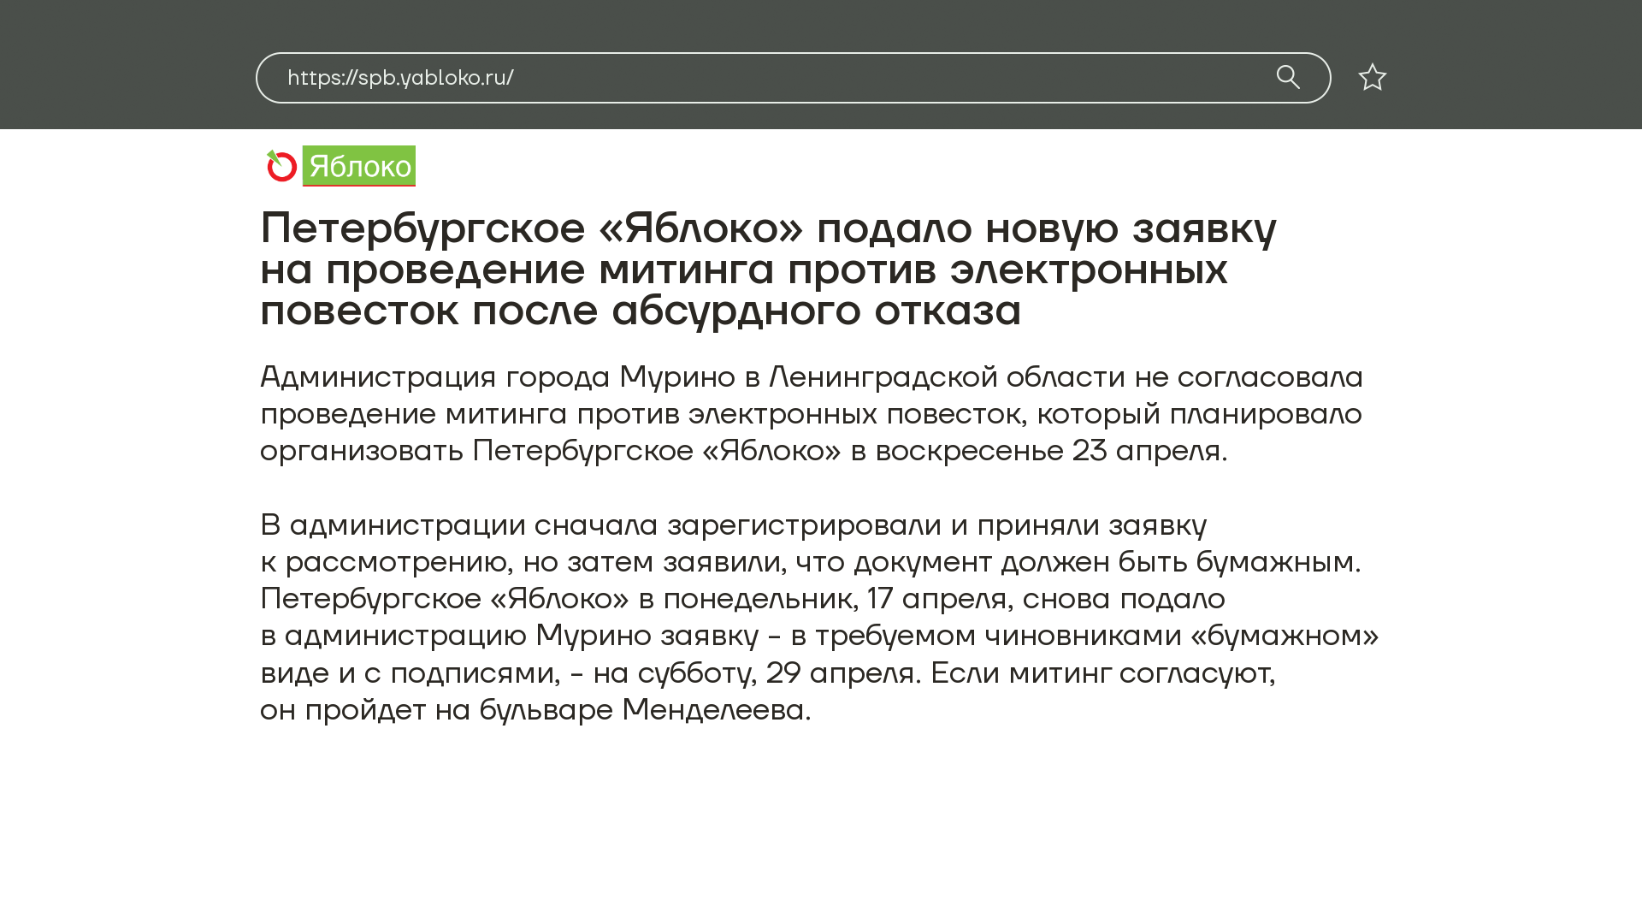Click the date '29 апреля'

click(842, 672)
